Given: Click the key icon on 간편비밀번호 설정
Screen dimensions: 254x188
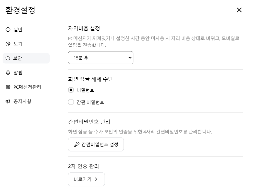Looking at the screenshot, I should (77, 144).
